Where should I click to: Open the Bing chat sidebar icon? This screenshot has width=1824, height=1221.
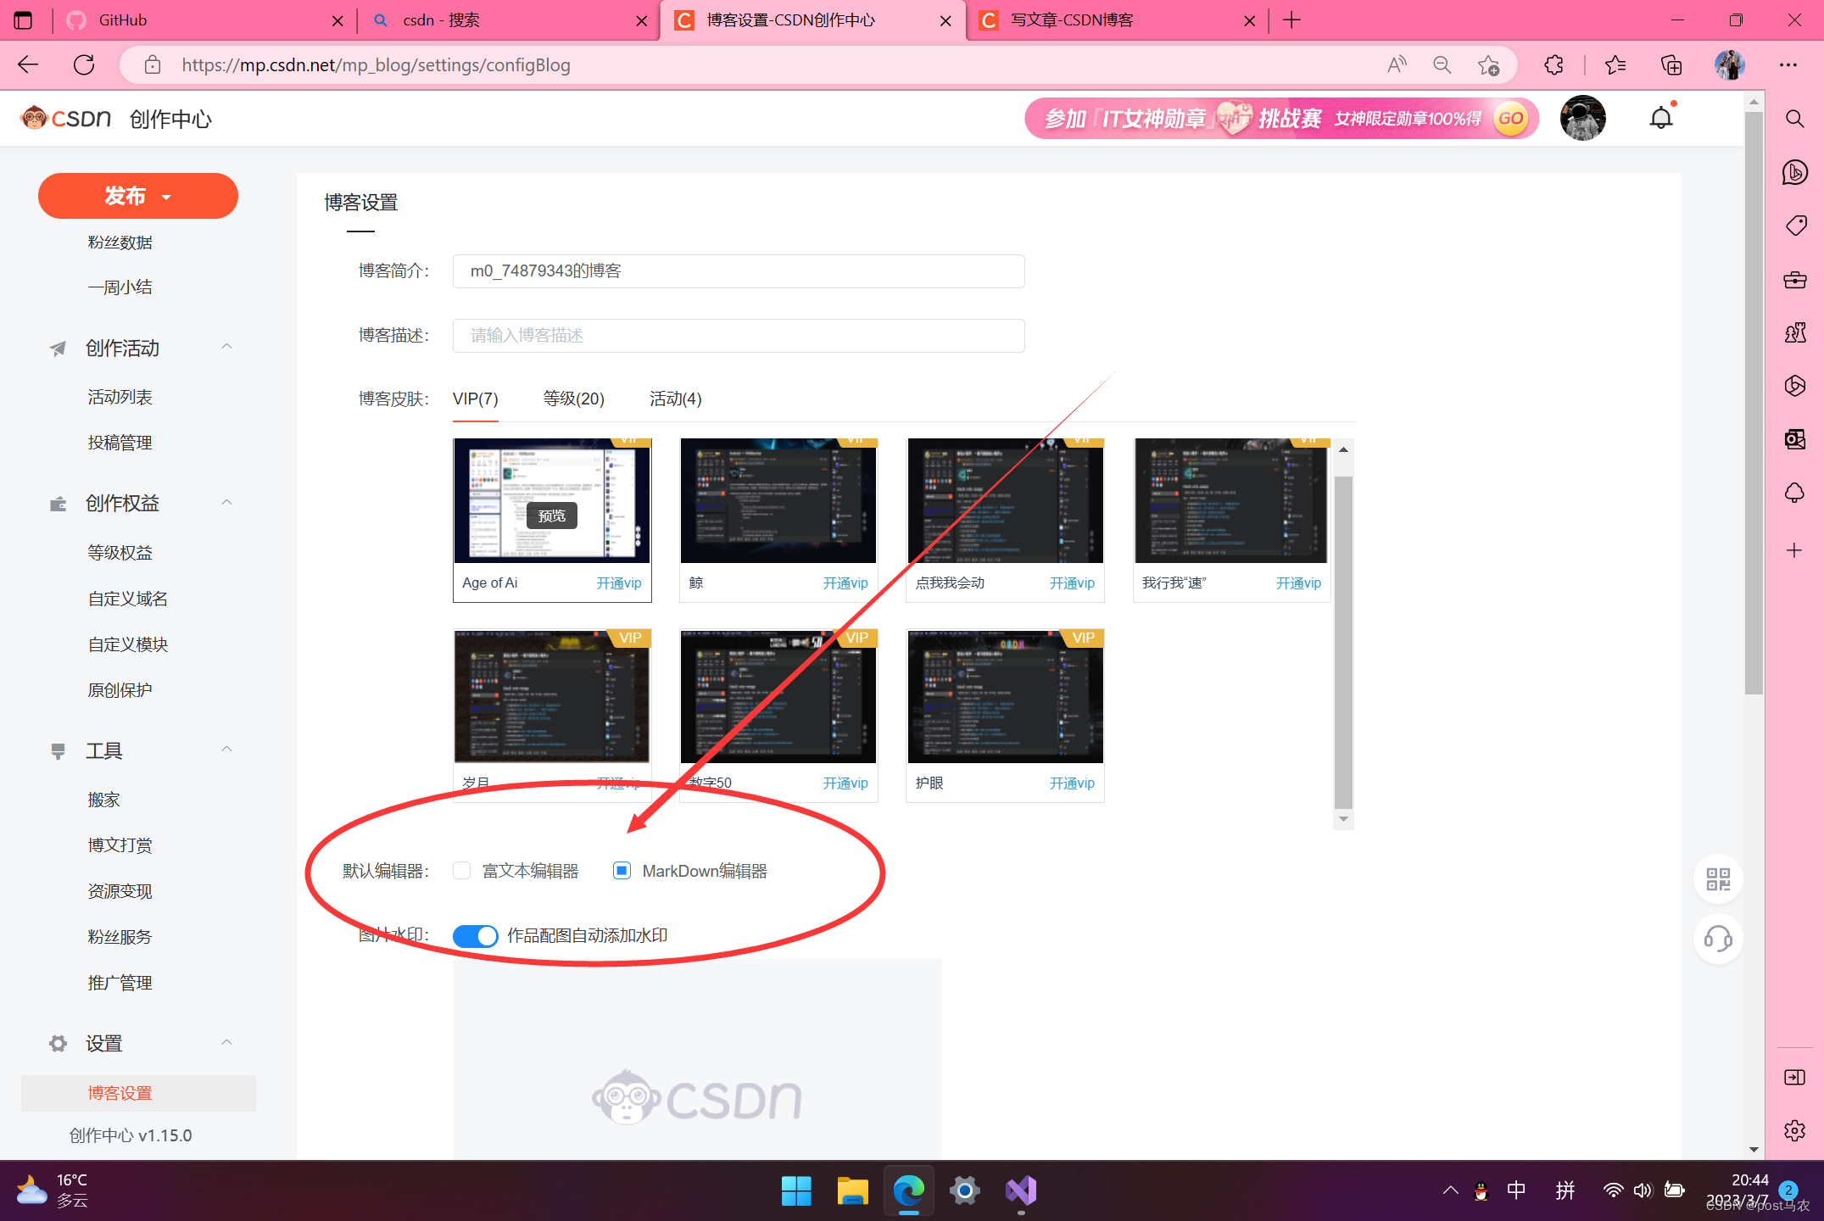click(1794, 172)
